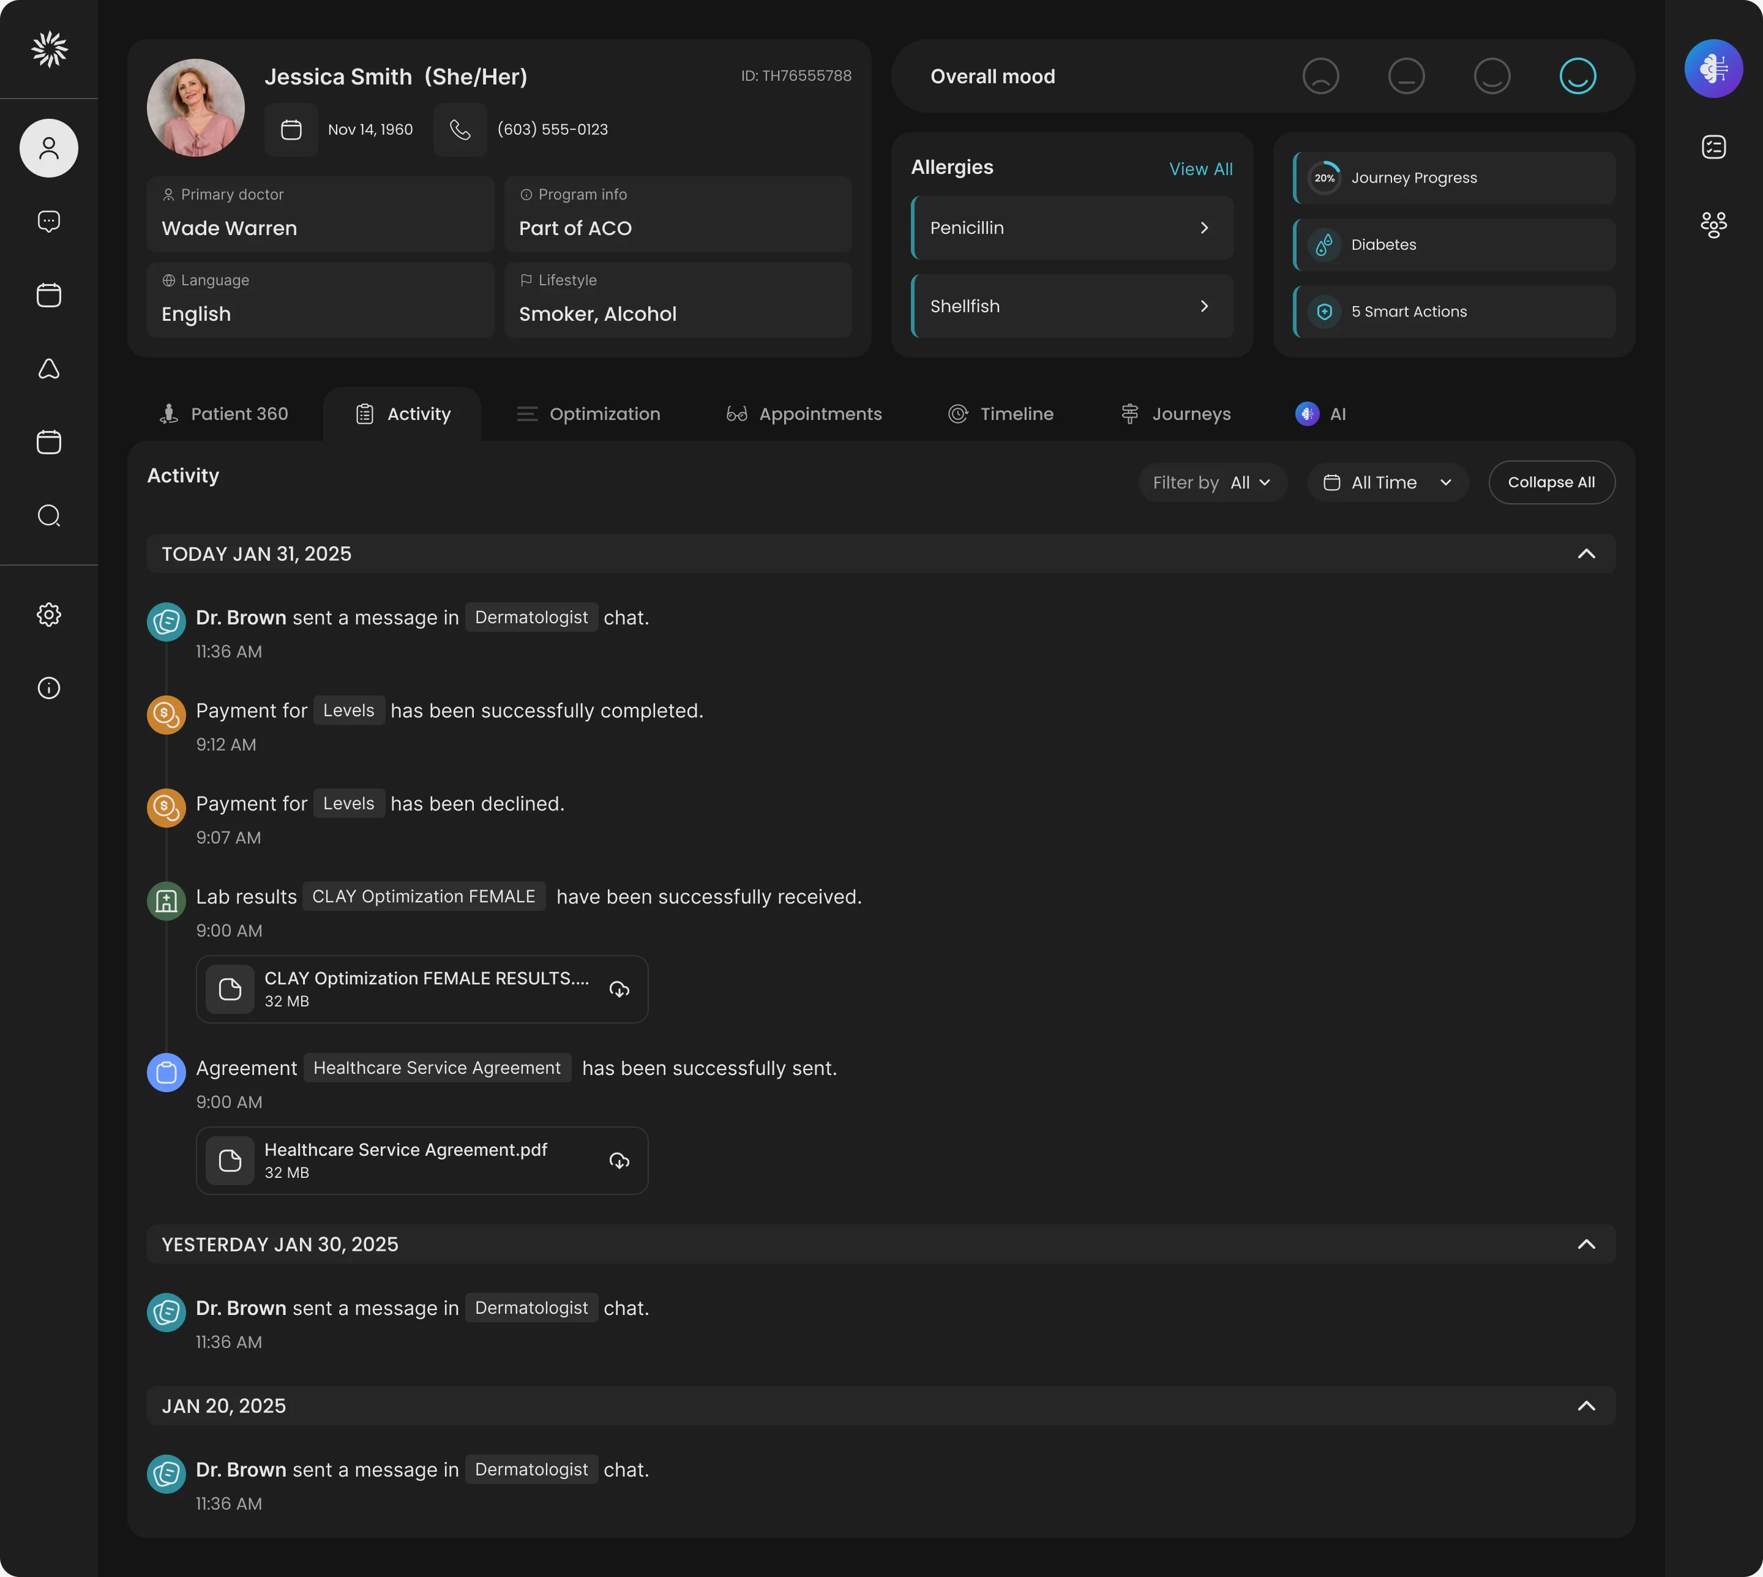Select the happy face mood

(x=1578, y=77)
